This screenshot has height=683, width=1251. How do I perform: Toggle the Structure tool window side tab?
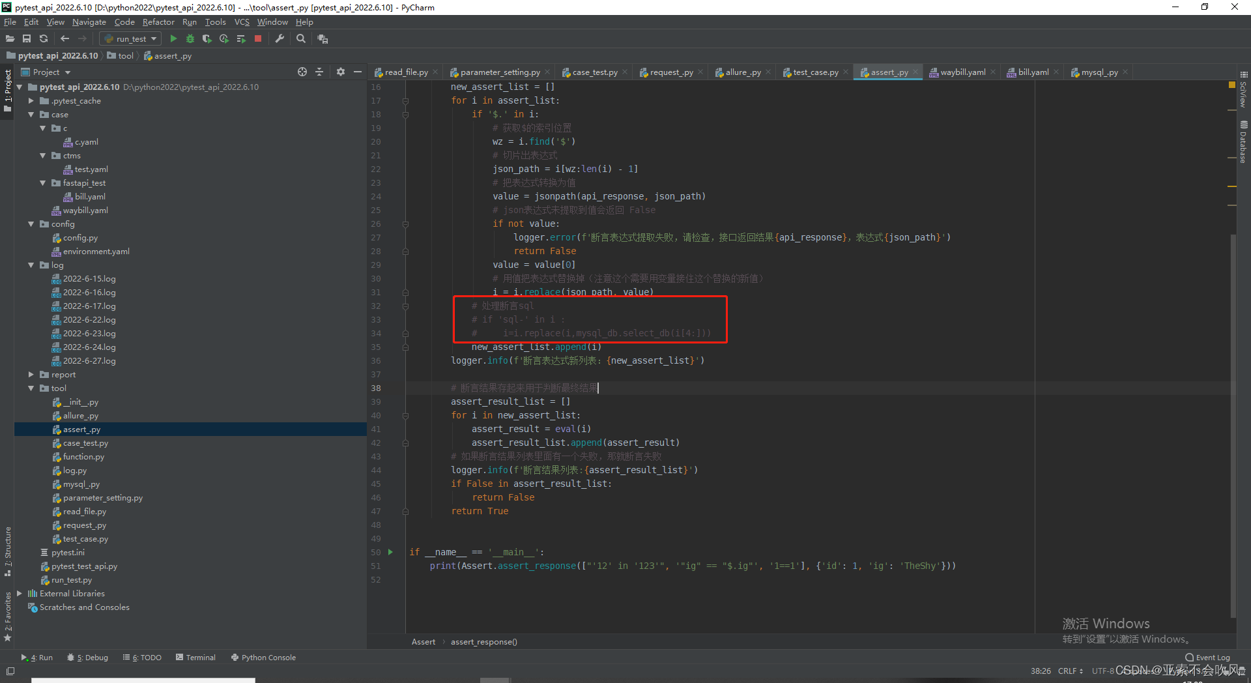point(7,551)
